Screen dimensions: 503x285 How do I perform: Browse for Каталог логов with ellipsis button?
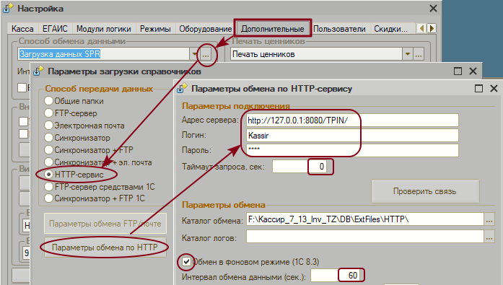pos(489,237)
